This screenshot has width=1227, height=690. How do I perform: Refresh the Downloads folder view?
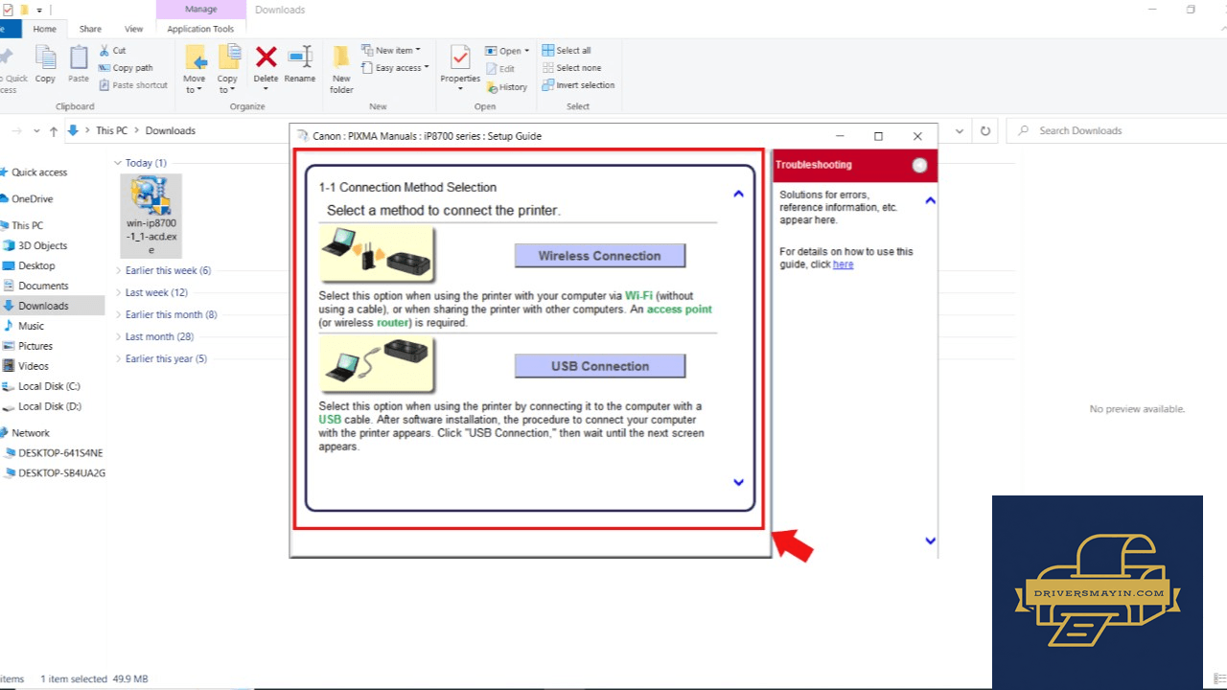pos(984,130)
